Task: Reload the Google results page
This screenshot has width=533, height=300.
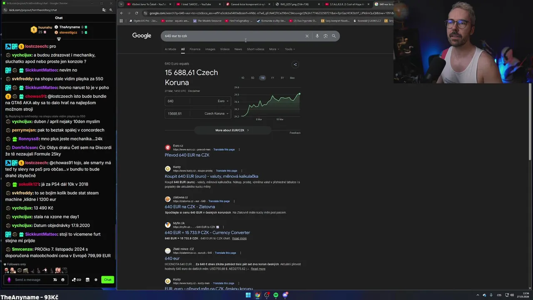Action: tap(136, 13)
